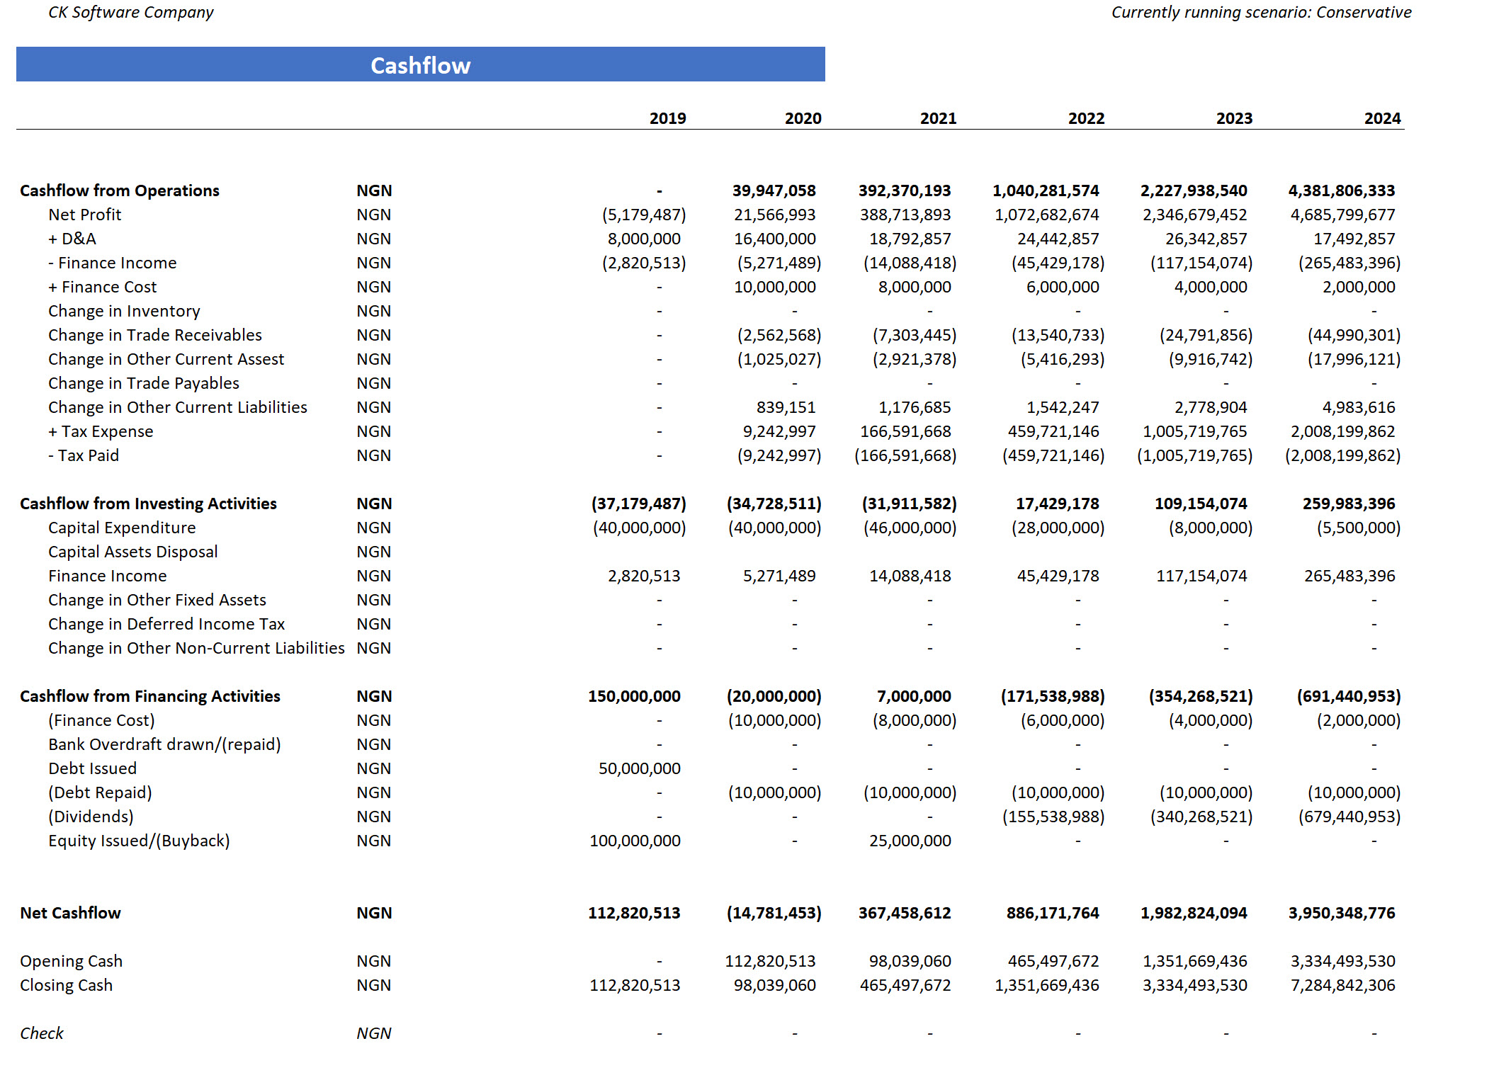Select 'Bank Overdraft drawn/(repaid)' label
Viewport: 1494px width, 1080px height.
click(164, 744)
